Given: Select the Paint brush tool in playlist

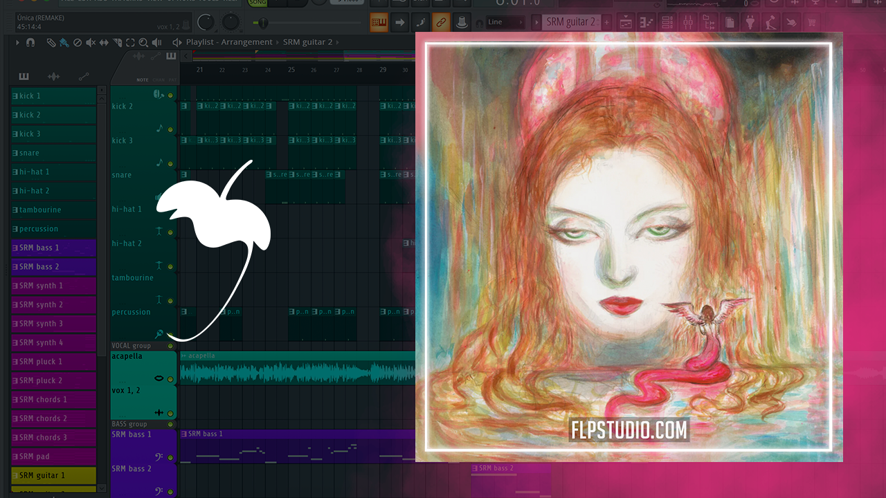Looking at the screenshot, I should click(x=64, y=42).
